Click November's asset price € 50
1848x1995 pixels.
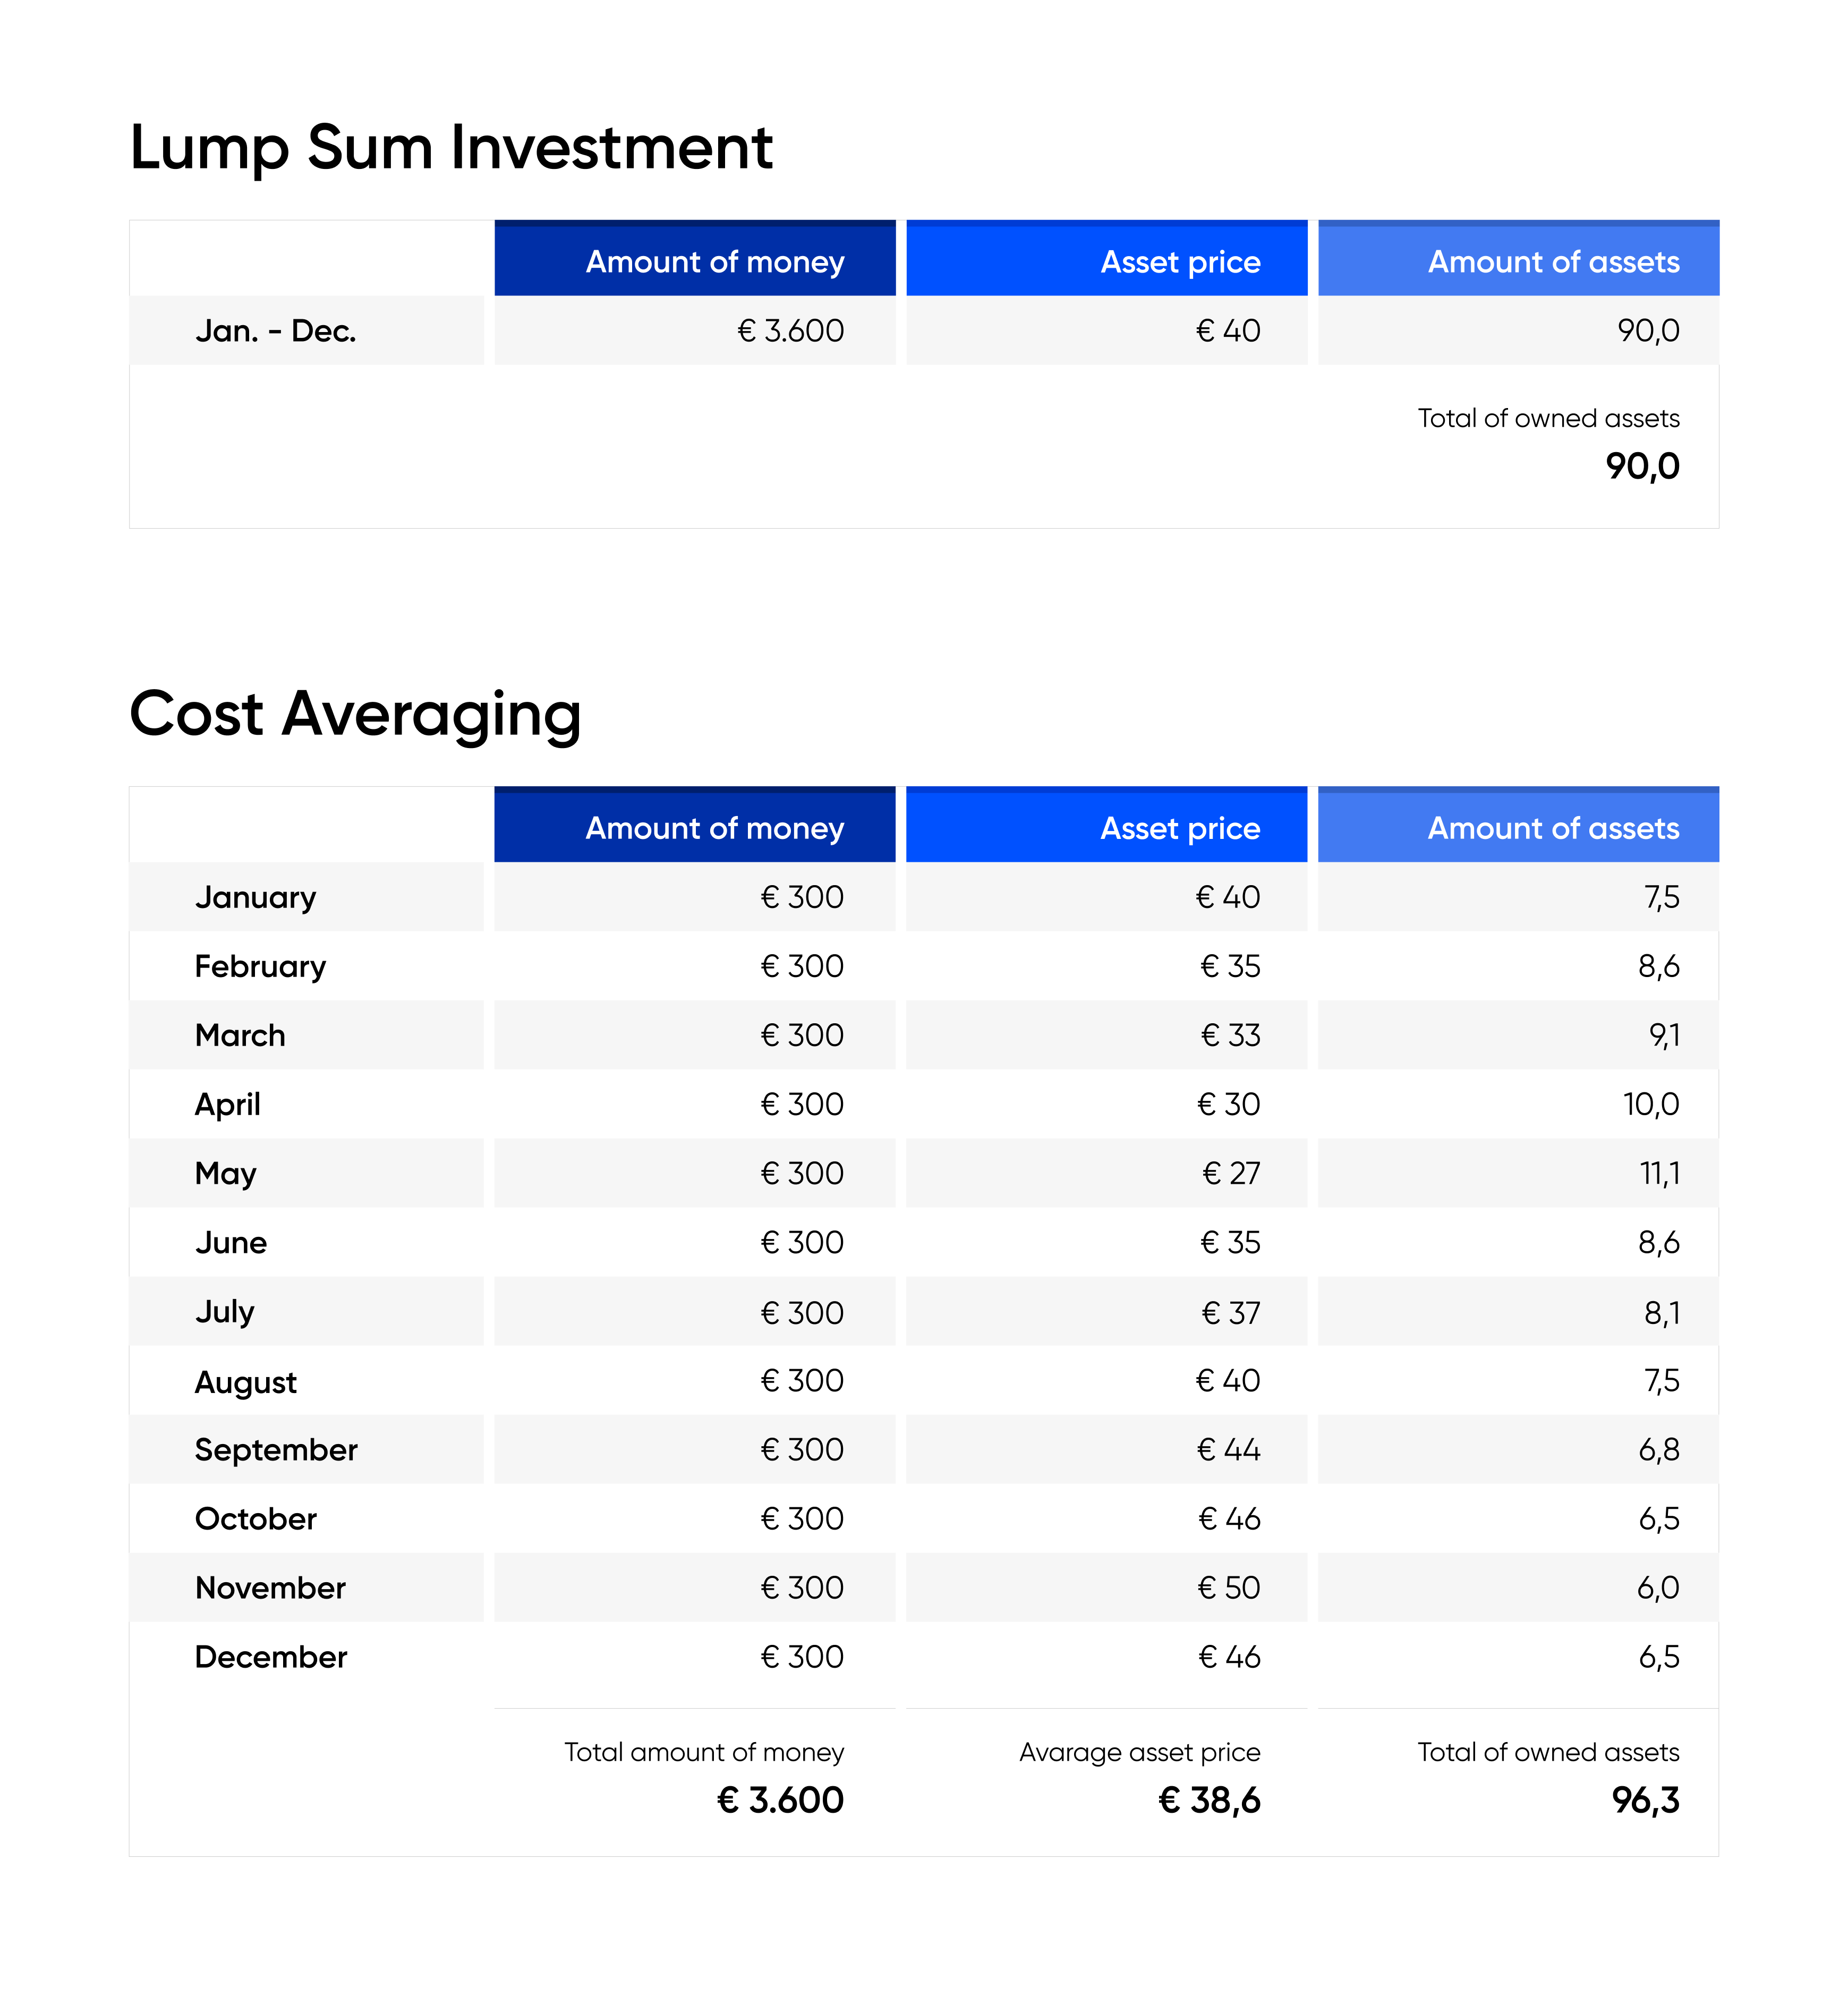(1228, 1587)
